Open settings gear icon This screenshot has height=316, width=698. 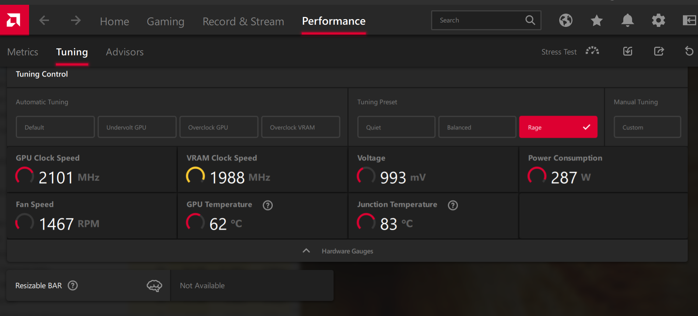pyautogui.click(x=658, y=20)
